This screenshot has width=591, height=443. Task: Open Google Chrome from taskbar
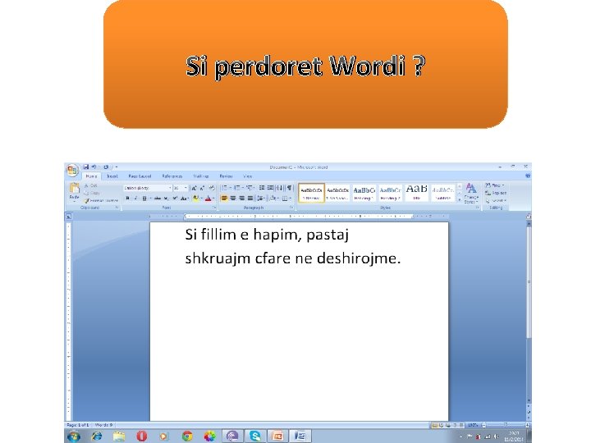click(x=187, y=436)
